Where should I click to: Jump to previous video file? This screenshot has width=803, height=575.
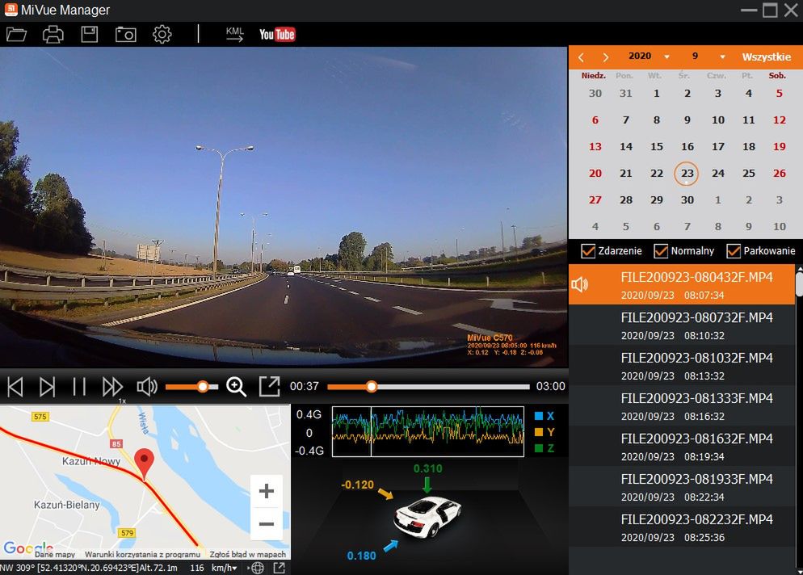tap(15, 387)
